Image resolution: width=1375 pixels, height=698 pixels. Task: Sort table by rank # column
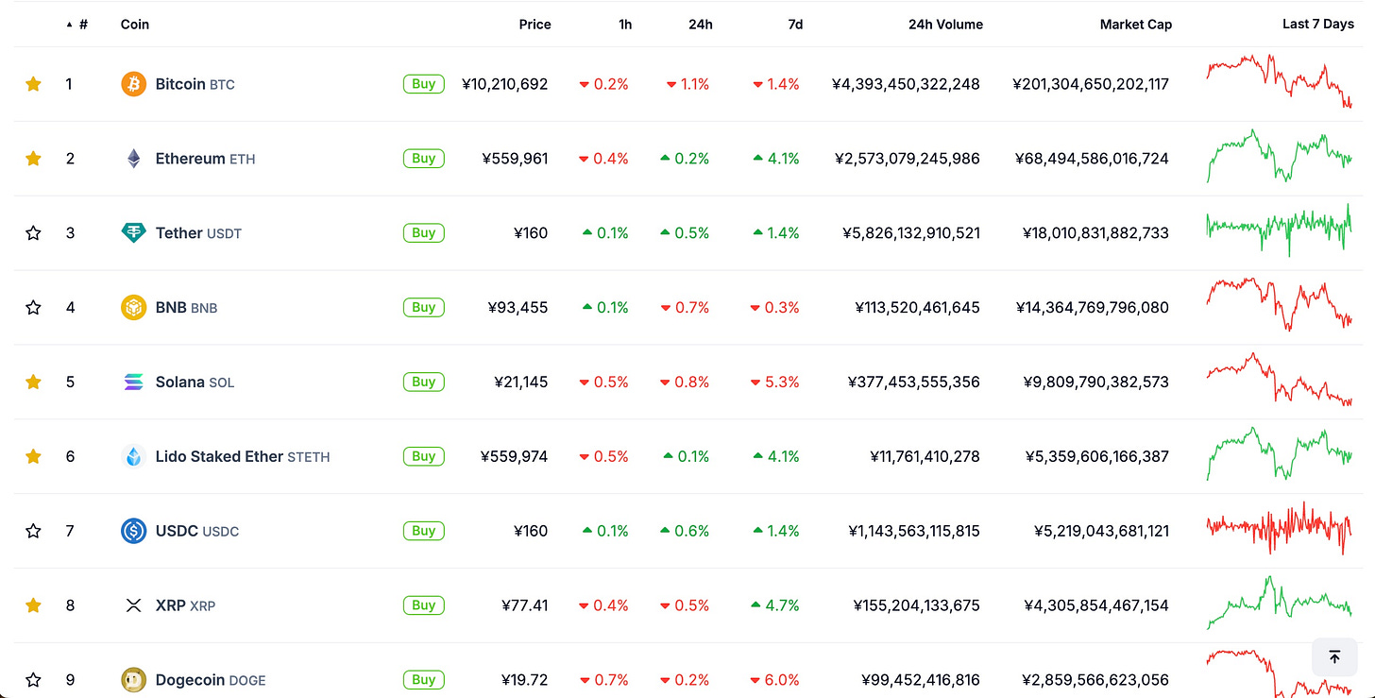point(77,25)
